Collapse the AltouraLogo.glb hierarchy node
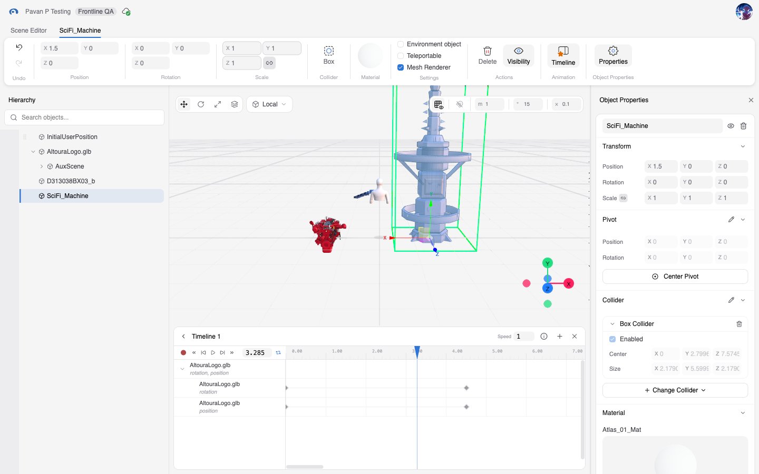759x474 pixels. coord(33,152)
